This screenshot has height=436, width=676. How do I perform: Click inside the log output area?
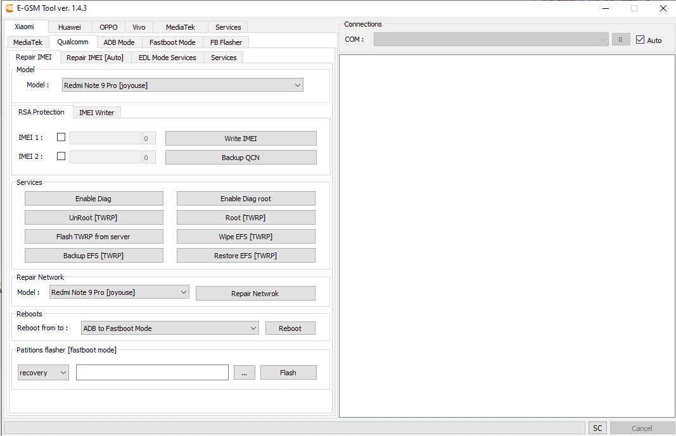point(507,236)
